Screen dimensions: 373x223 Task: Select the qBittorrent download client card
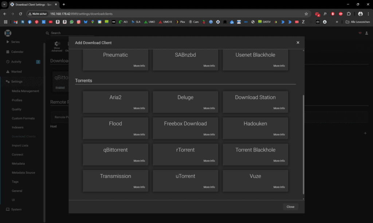point(115,154)
